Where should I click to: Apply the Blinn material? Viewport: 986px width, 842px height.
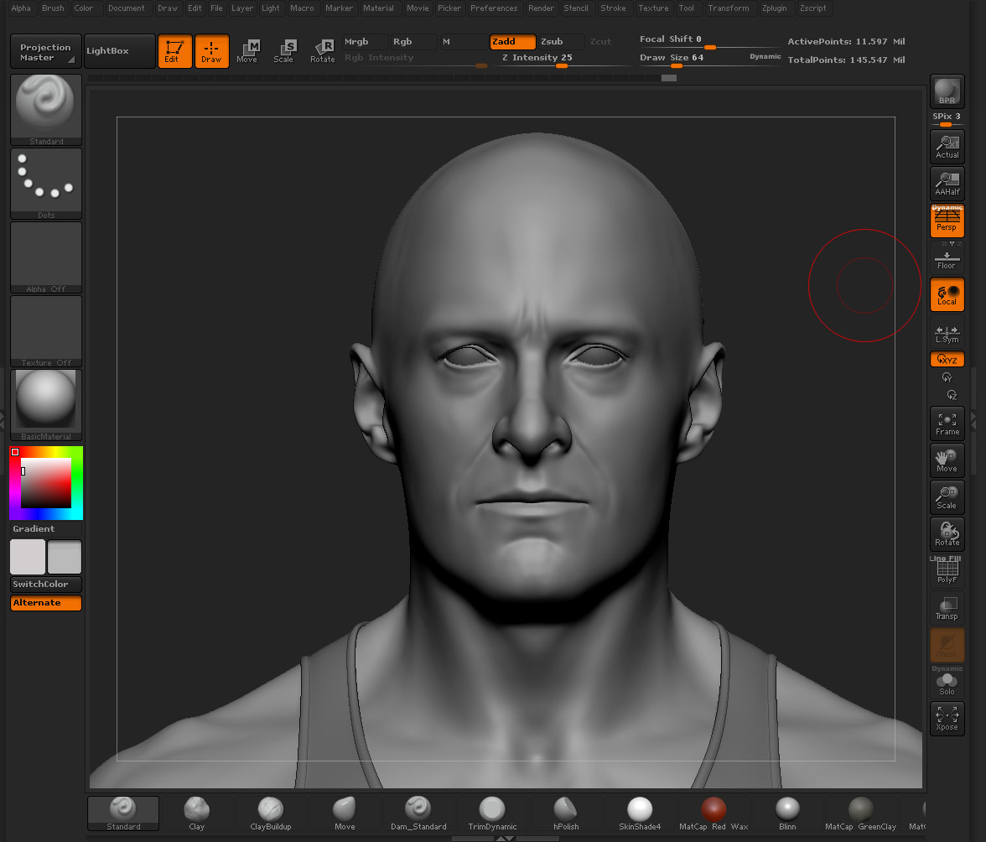click(x=787, y=813)
